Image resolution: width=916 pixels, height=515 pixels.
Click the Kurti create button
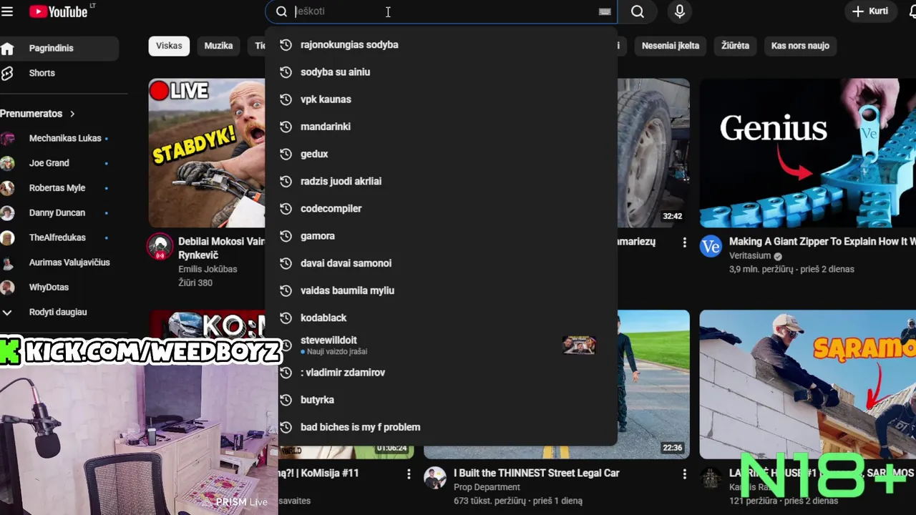(870, 11)
